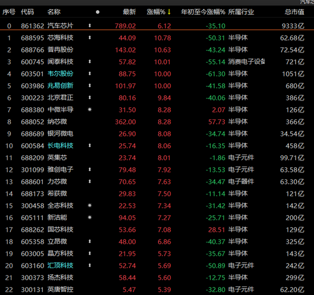This screenshot has height=295, width=314.
Task: Click year-to-date gain 28.51
Action: pyautogui.click(x=217, y=230)
